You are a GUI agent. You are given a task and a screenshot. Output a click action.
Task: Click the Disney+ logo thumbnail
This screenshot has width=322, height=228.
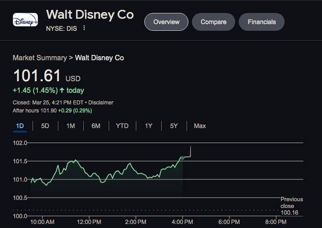(x=25, y=20)
